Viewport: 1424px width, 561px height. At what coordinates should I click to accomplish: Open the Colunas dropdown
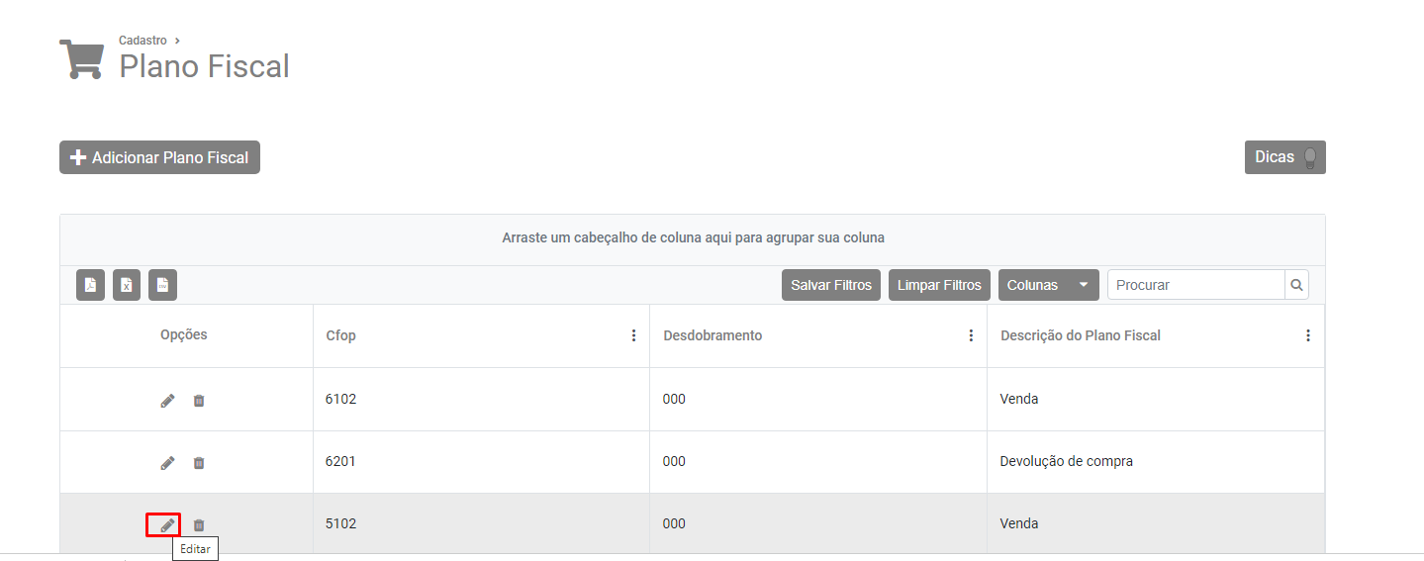(1048, 285)
